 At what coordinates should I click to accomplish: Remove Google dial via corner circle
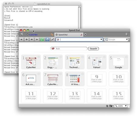pos(126,57)
